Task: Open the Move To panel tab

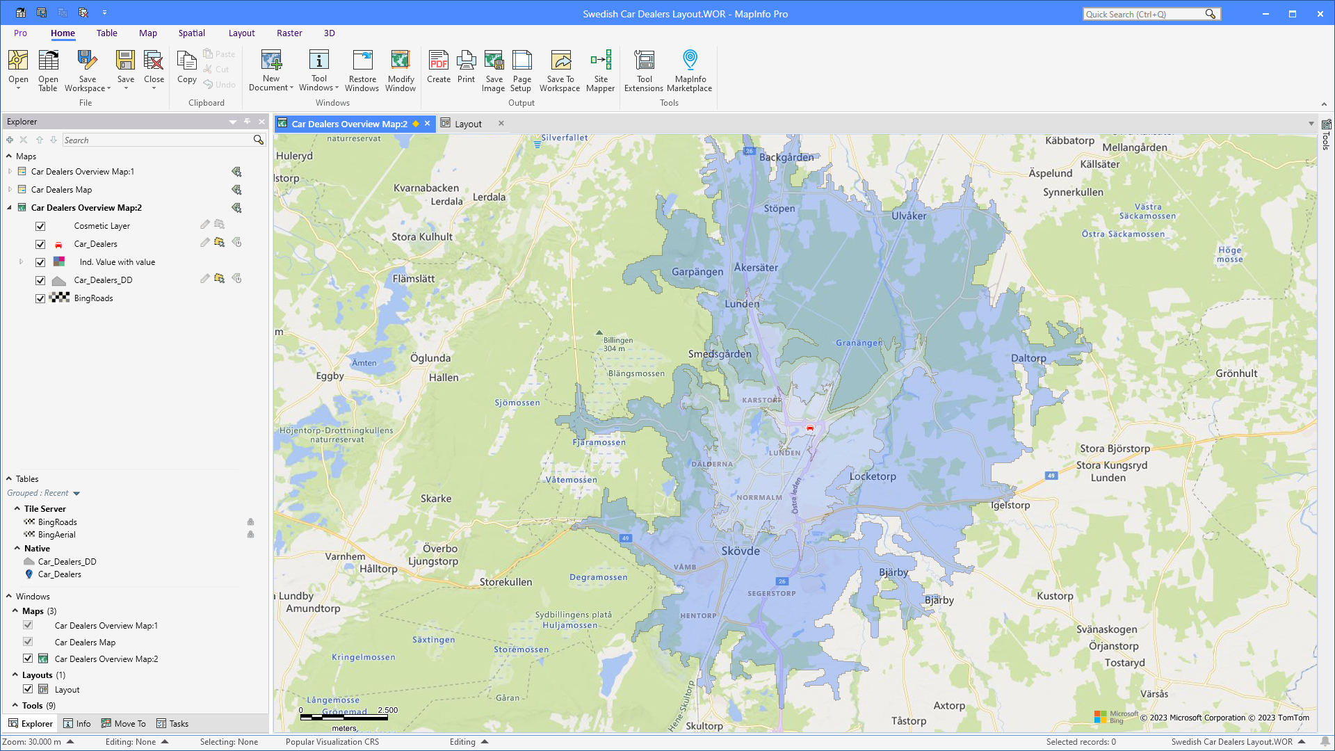Action: point(123,724)
